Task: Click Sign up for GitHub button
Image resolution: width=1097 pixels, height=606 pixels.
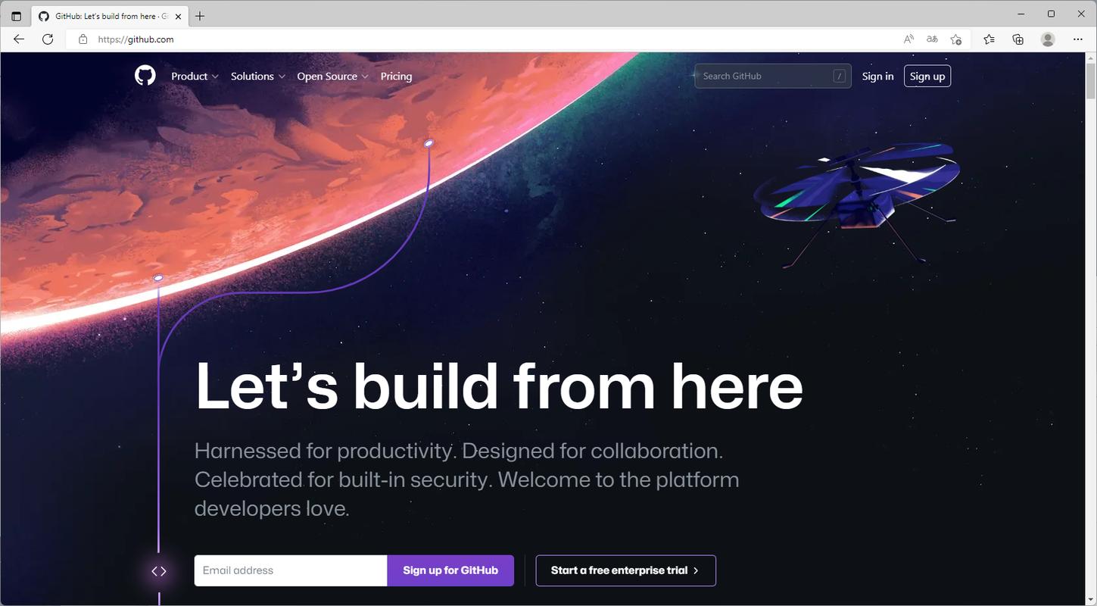Action: (450, 570)
